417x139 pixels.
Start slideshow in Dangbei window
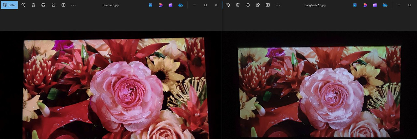pyautogui.click(x=268, y=5)
